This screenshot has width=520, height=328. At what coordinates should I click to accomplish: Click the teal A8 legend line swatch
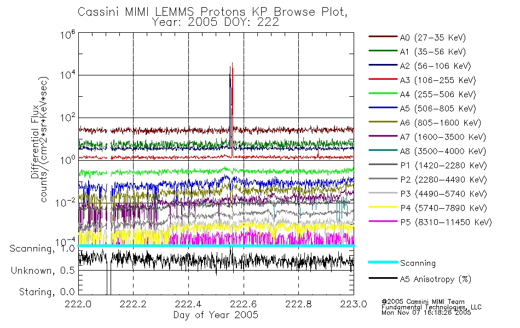pyautogui.click(x=383, y=150)
